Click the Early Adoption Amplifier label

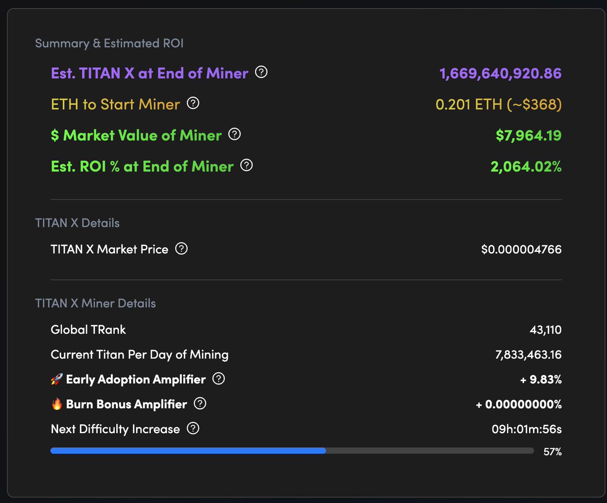point(136,379)
